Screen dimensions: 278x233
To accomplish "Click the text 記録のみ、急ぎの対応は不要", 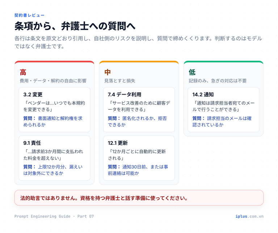I will click(218, 81).
